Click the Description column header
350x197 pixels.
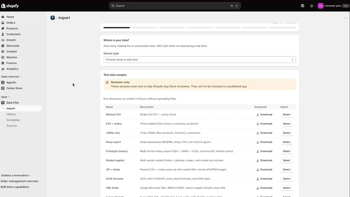[x=147, y=107]
